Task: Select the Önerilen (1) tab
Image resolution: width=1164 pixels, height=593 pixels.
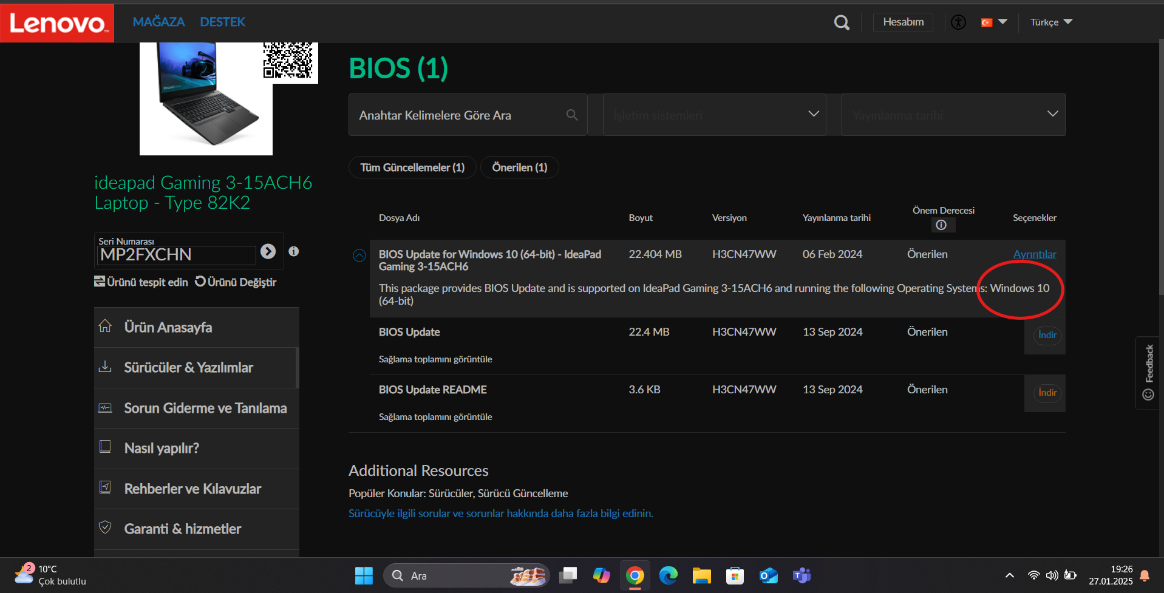Action: [520, 168]
